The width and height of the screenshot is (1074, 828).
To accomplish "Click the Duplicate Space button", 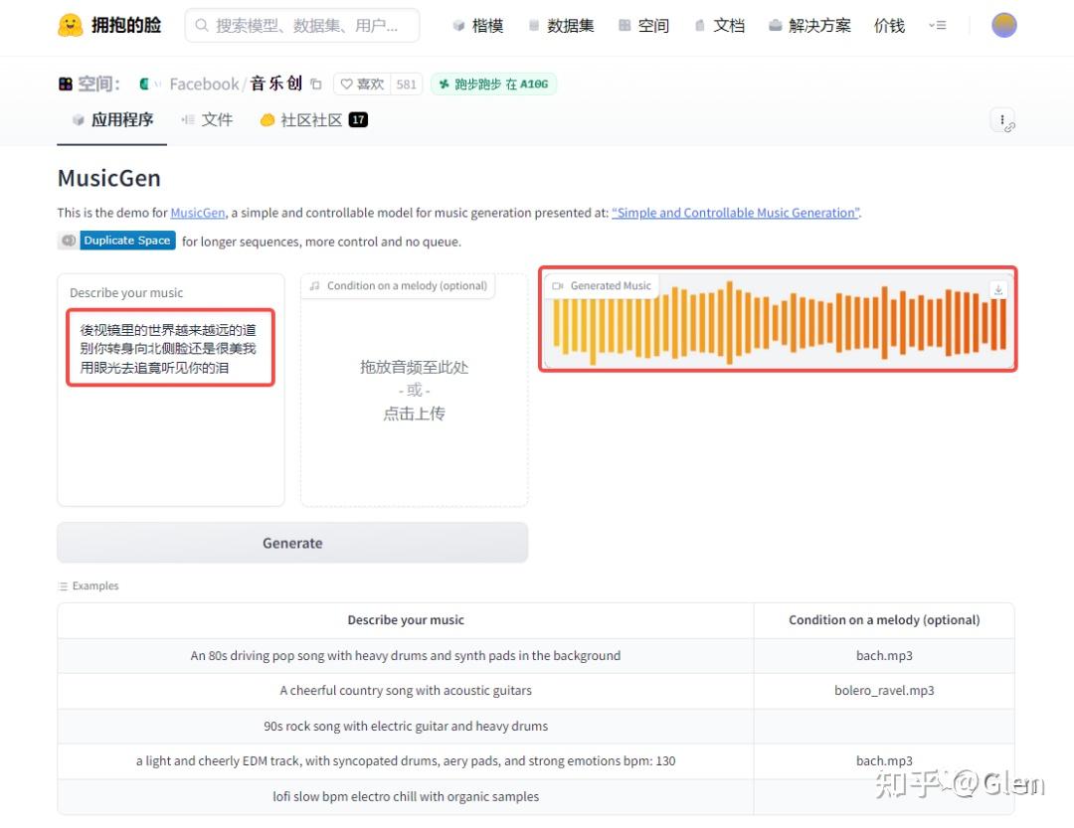I will click(126, 241).
